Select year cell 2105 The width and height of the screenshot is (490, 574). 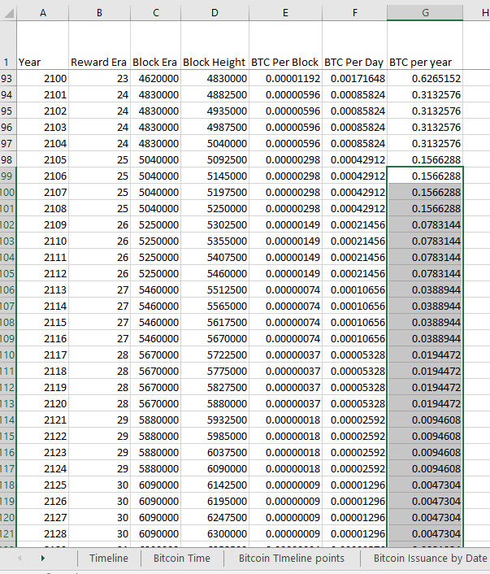(42, 159)
